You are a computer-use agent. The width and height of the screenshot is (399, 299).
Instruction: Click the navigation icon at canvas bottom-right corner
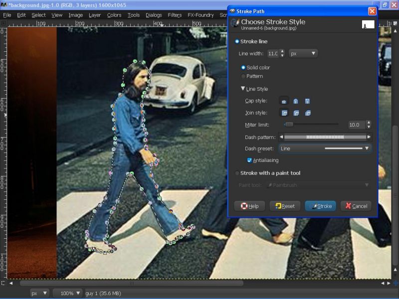[x=396, y=283]
